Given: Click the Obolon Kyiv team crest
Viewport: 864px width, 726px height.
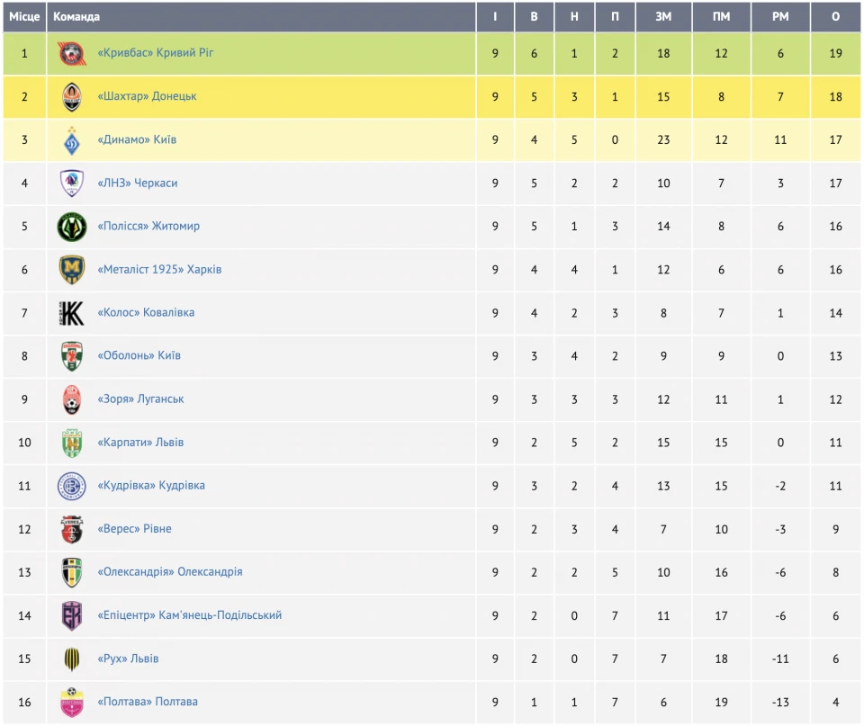Looking at the screenshot, I should click(x=72, y=356).
